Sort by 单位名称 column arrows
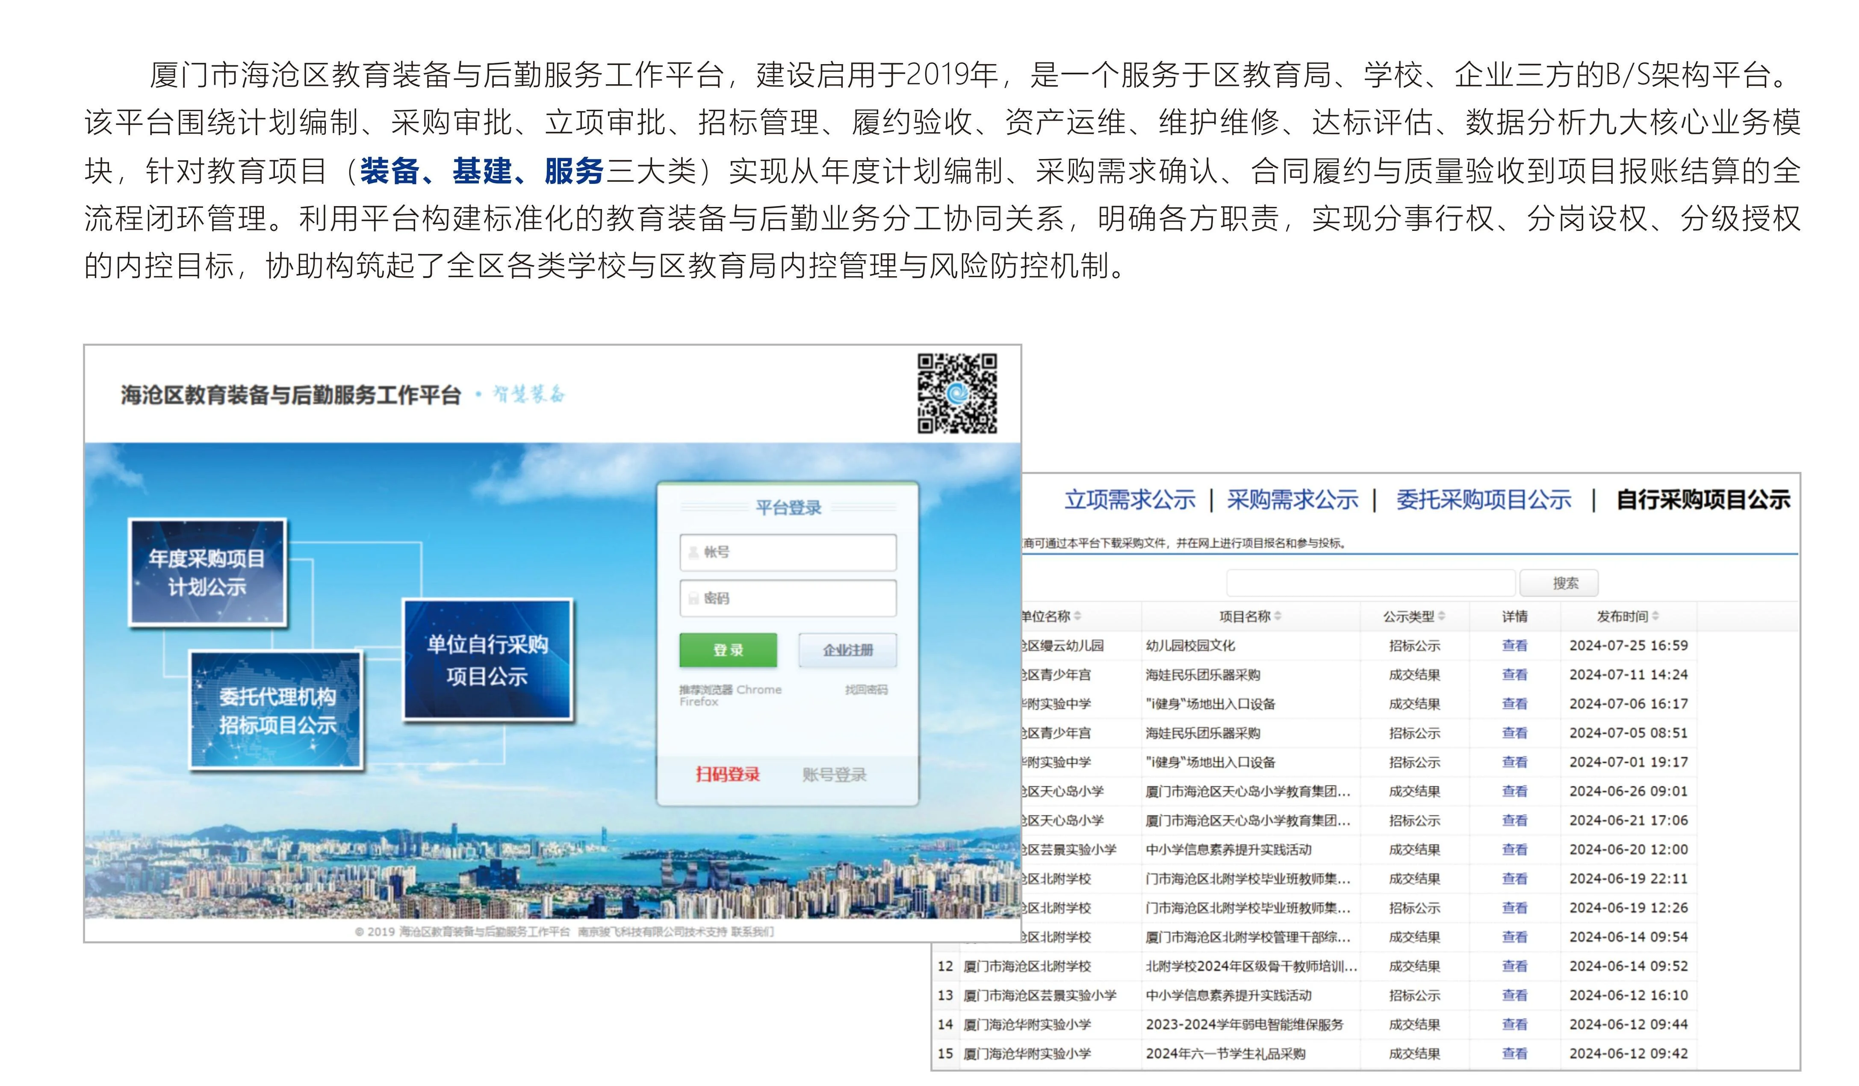The height and width of the screenshot is (1086, 1859). click(x=1078, y=616)
